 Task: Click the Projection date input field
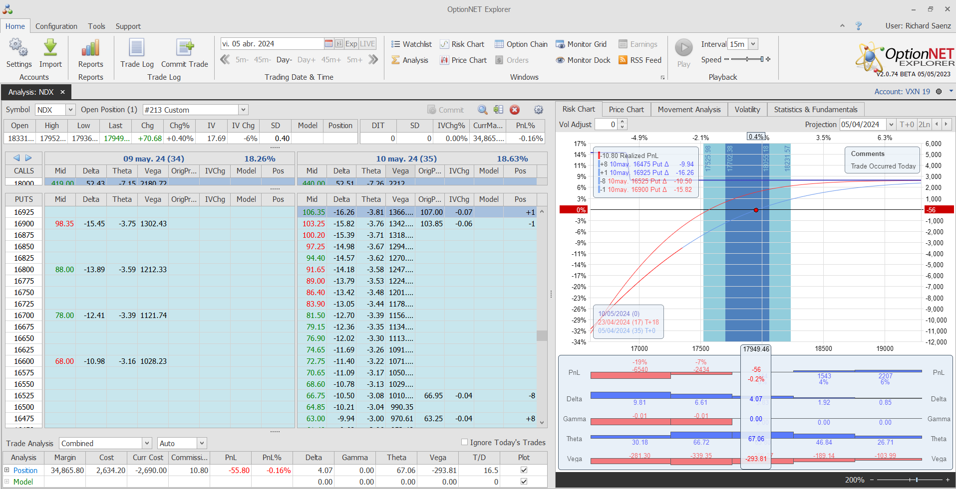coord(863,125)
